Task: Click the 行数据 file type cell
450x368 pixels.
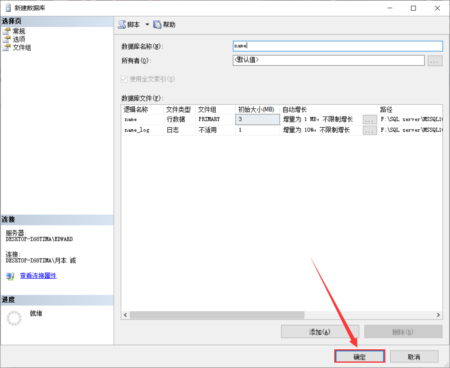Action: coord(180,120)
